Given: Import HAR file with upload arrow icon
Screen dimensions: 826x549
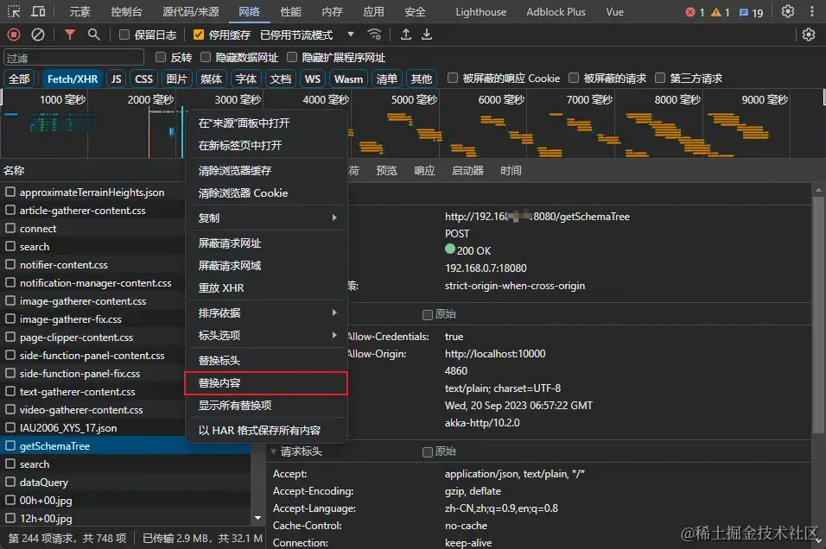Looking at the screenshot, I should (405, 35).
